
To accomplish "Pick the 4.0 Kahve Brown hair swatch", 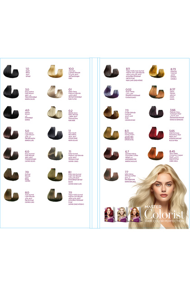I will [x=11, y=113].
